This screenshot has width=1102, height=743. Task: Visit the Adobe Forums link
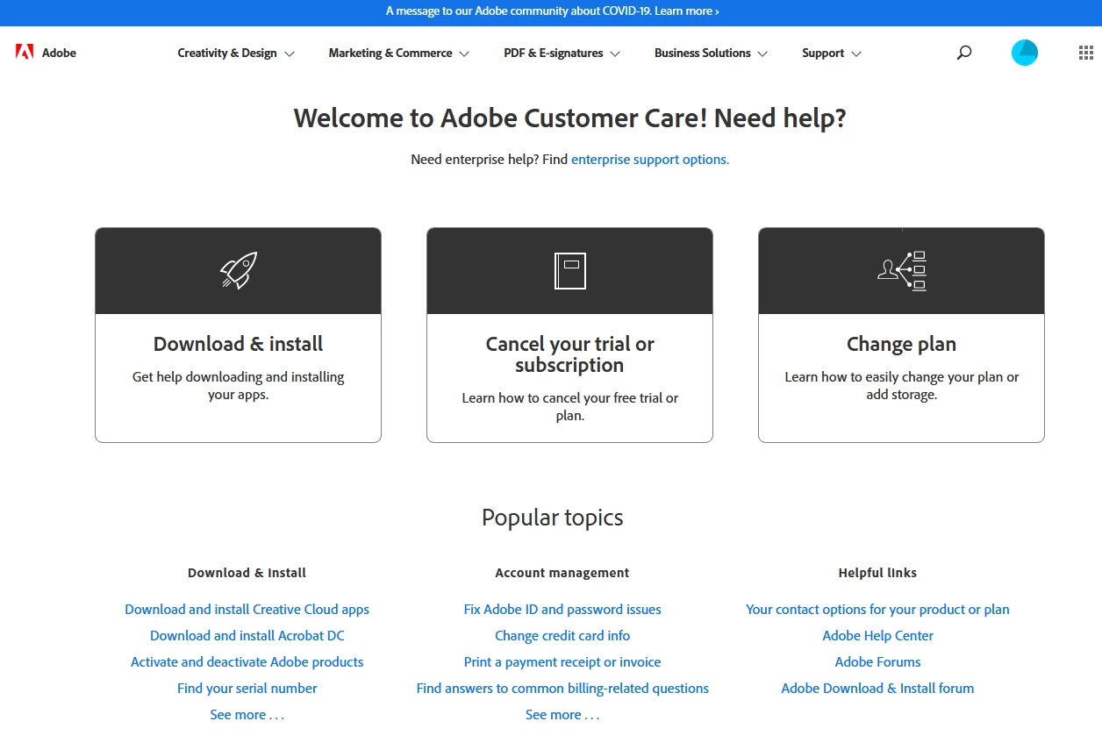click(877, 661)
